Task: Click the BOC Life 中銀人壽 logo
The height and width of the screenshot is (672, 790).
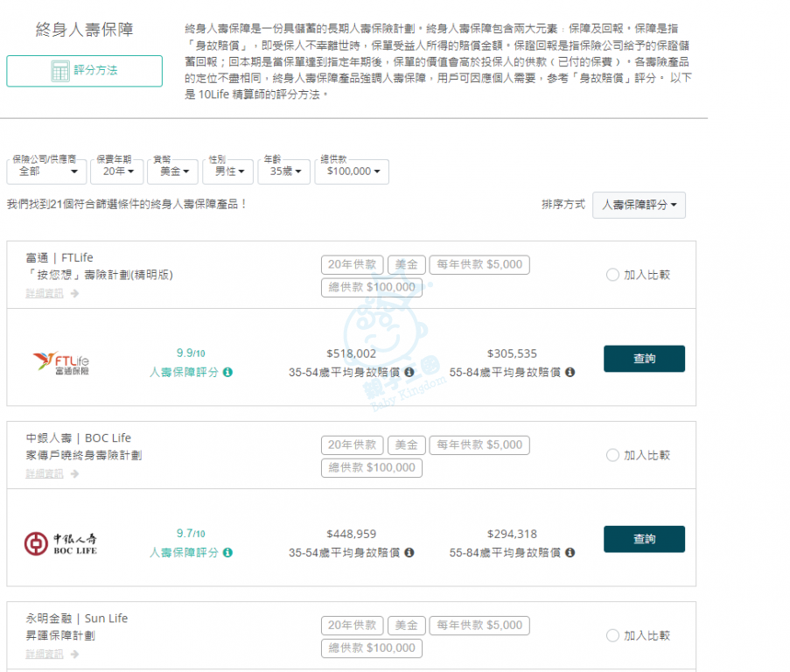Action: pyautogui.click(x=60, y=544)
